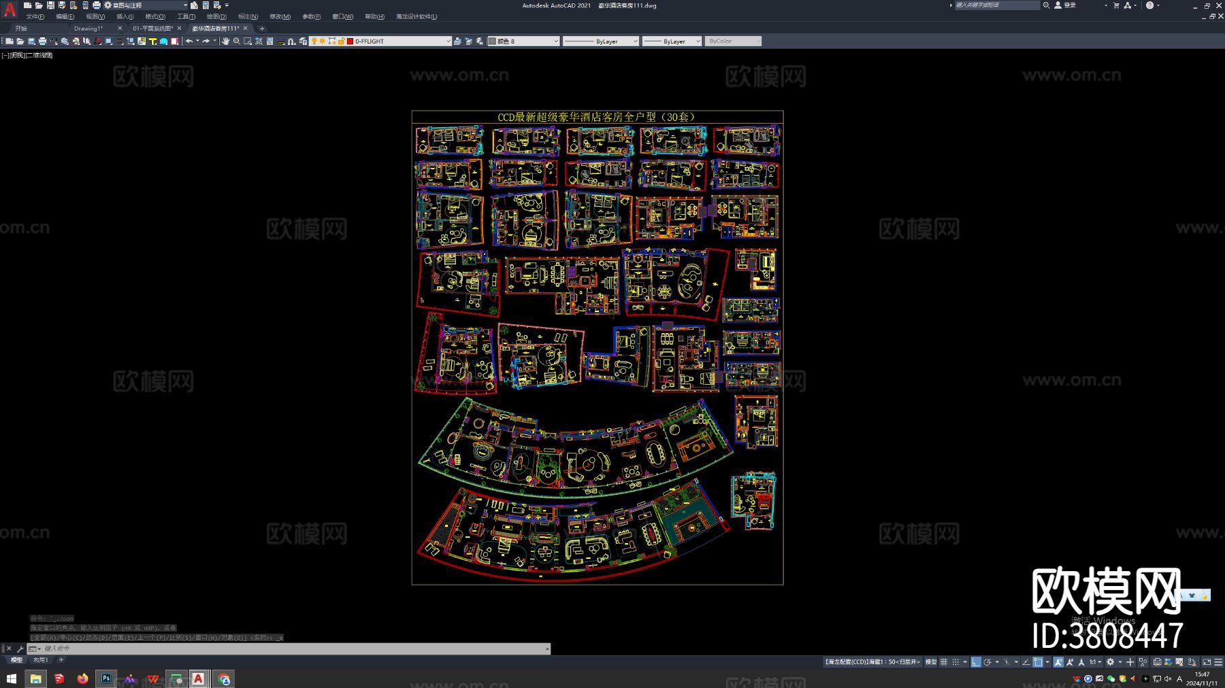This screenshot has height=688, width=1225.
Task: Switch to the 模型 model tab
Action: (16, 660)
